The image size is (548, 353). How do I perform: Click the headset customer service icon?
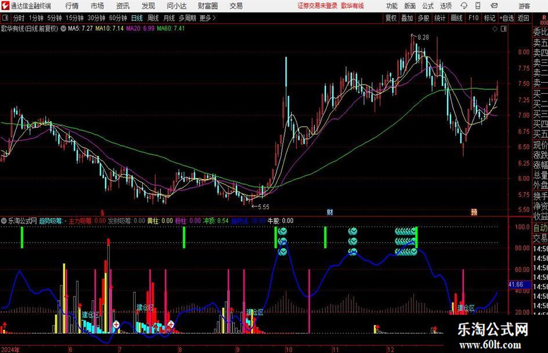coord(464,6)
